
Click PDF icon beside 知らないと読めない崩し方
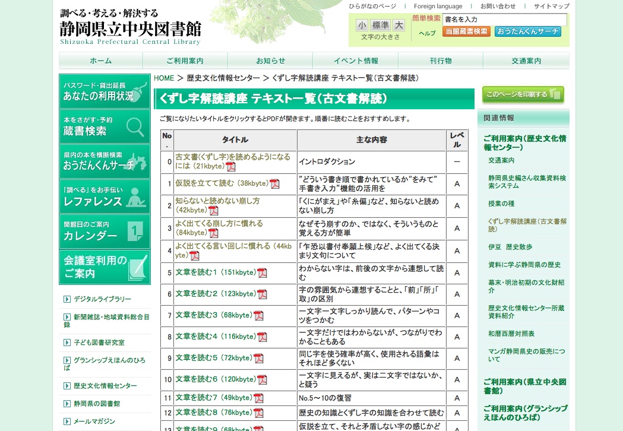click(213, 211)
